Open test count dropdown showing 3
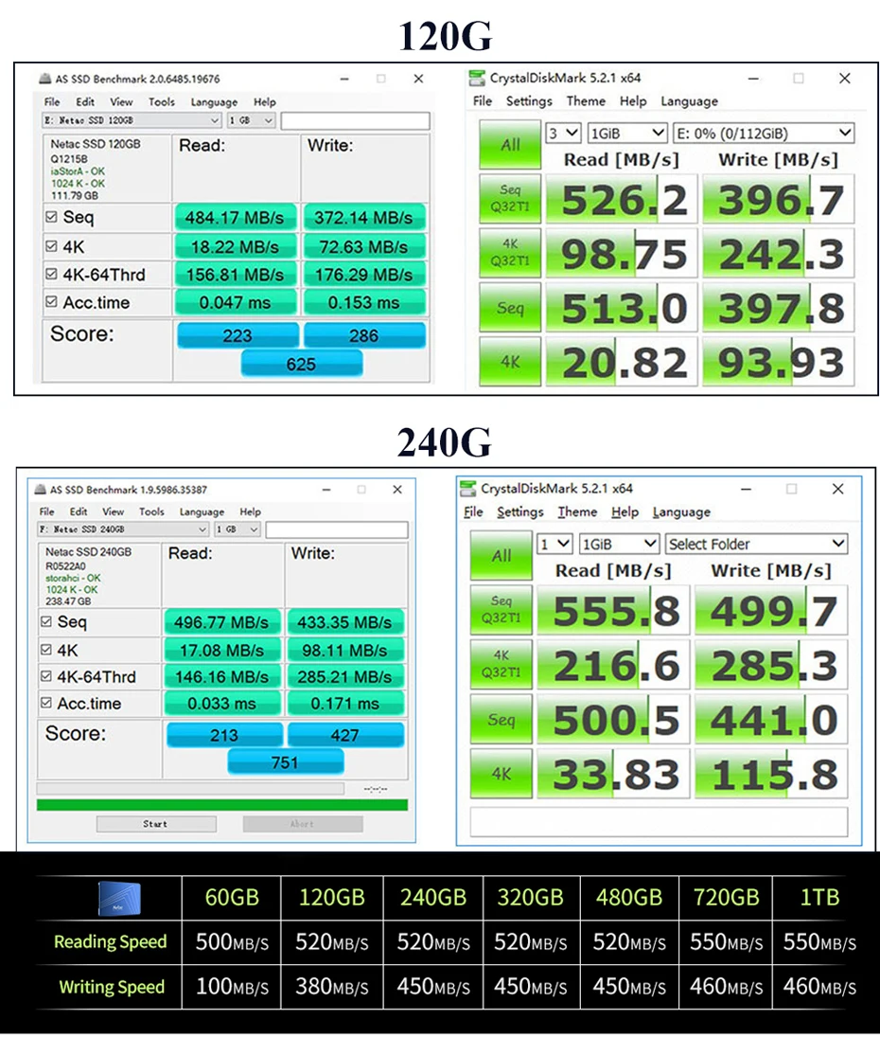The height and width of the screenshot is (1039, 880). click(563, 134)
